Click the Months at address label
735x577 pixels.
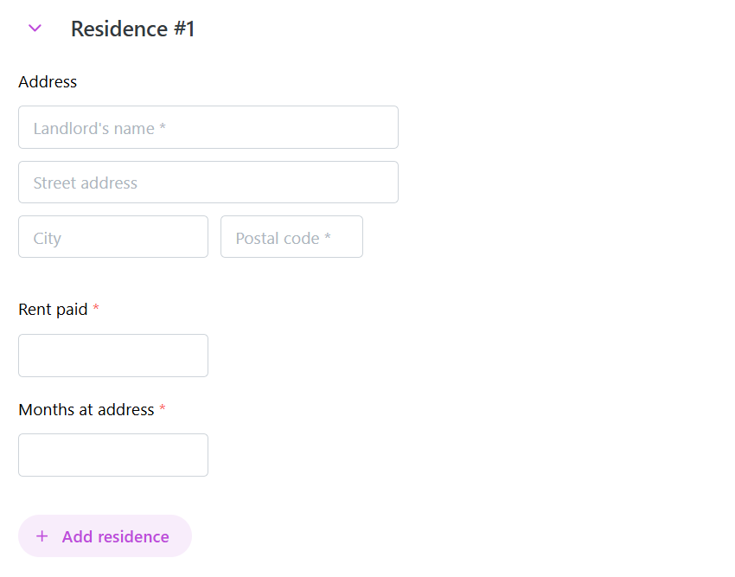(x=86, y=409)
